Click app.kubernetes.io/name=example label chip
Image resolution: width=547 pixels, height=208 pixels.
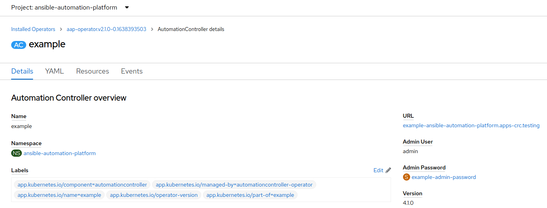click(59, 195)
